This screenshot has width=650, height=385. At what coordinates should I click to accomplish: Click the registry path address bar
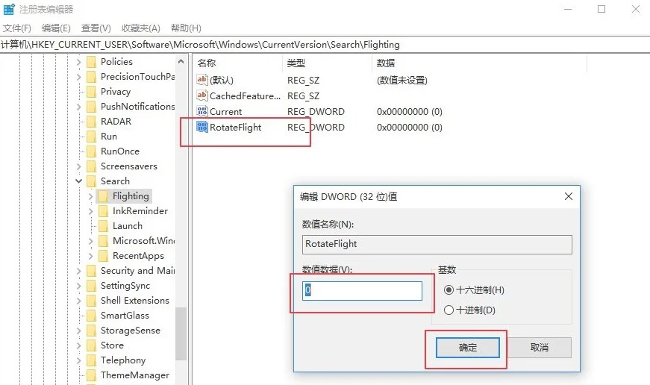[x=325, y=45]
